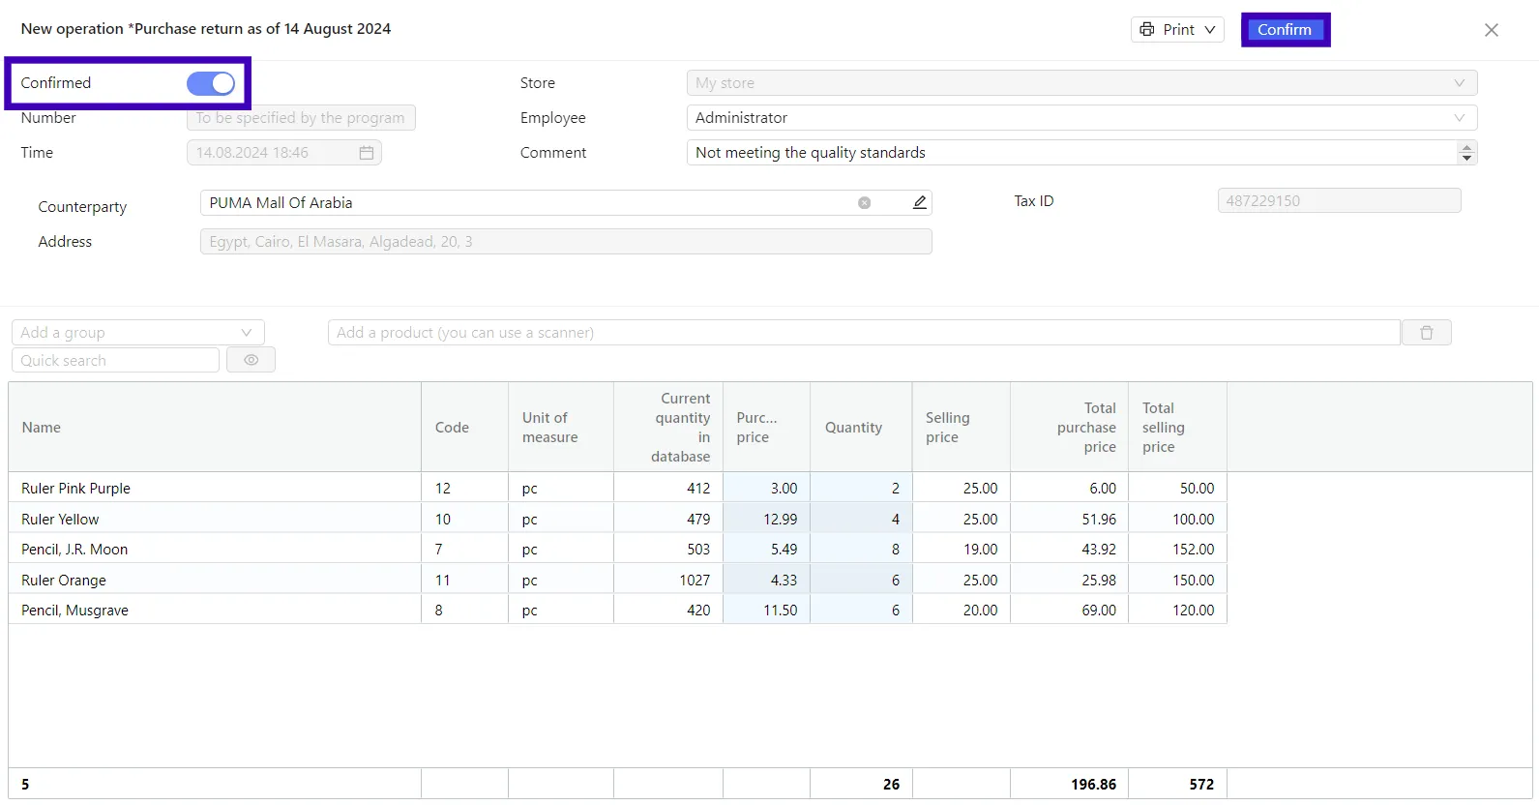The width and height of the screenshot is (1539, 805).
Task: Click quantity 8 of Pencil, J.R. Moon
Action: 861,550
